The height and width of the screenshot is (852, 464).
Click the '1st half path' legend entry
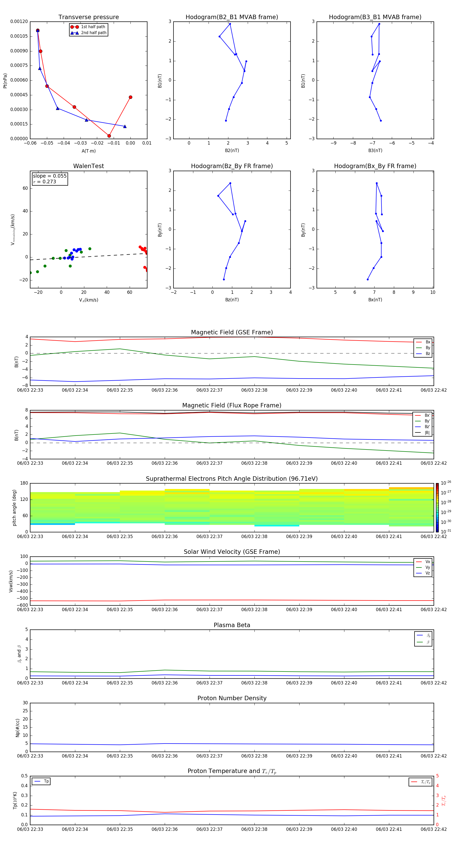pyautogui.click(x=88, y=27)
